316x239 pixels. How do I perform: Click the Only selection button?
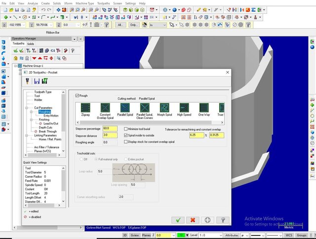pyautogui.click(x=134, y=25)
